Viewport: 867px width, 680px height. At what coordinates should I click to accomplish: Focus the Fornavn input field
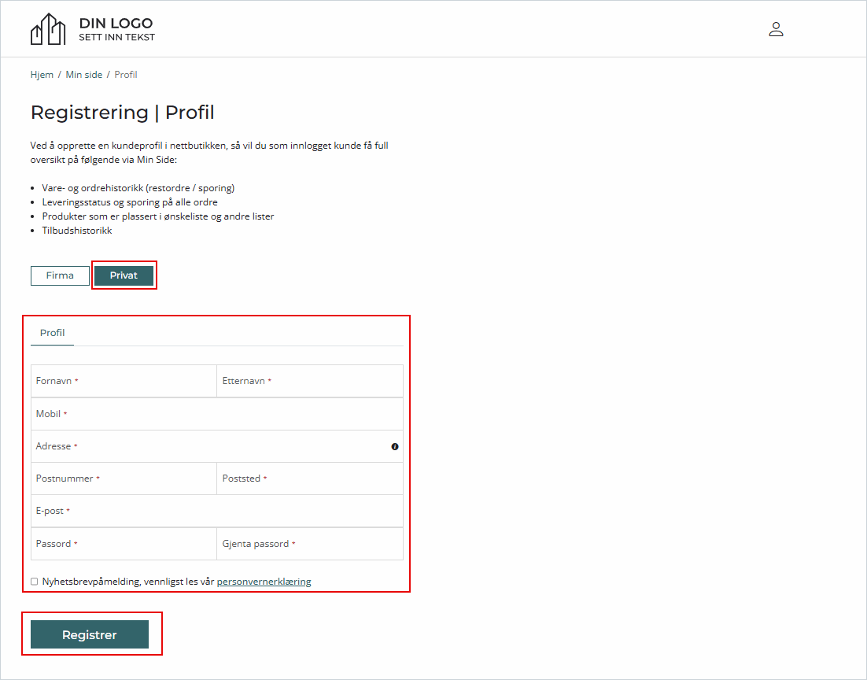[124, 381]
